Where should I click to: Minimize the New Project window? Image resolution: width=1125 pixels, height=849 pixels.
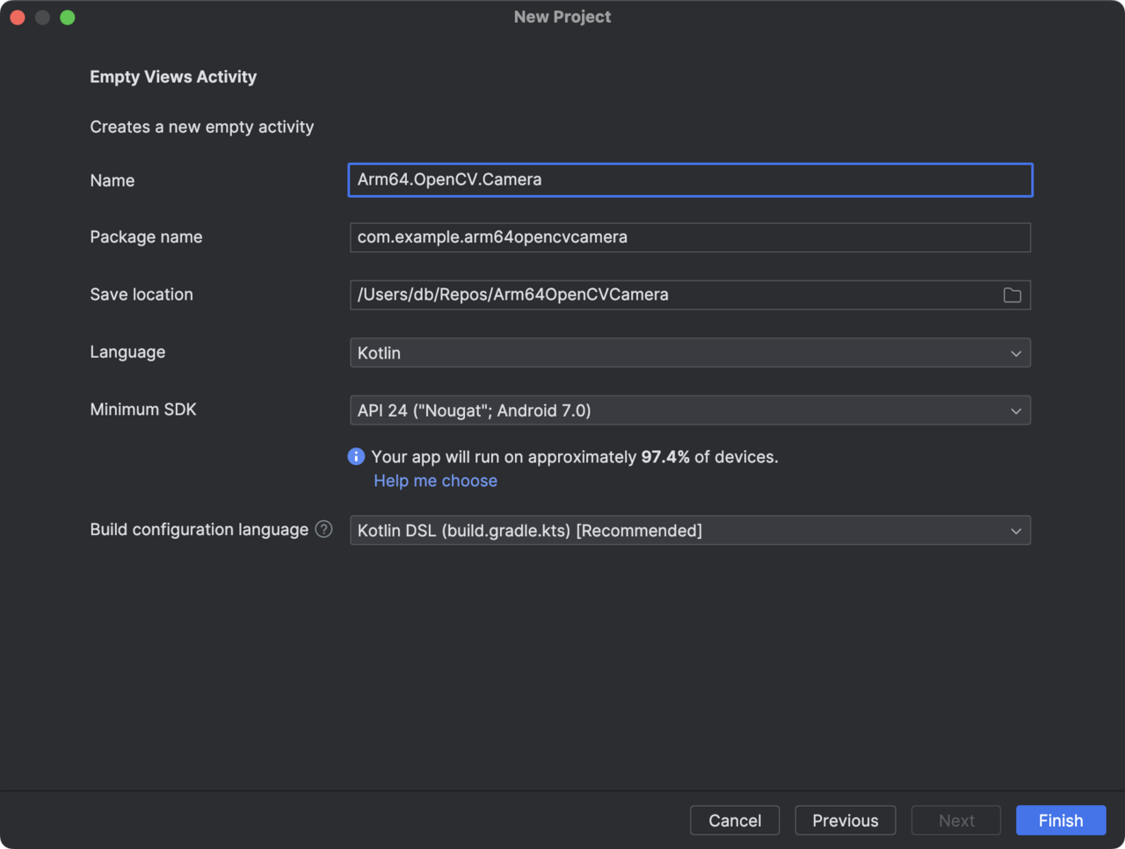[42, 18]
